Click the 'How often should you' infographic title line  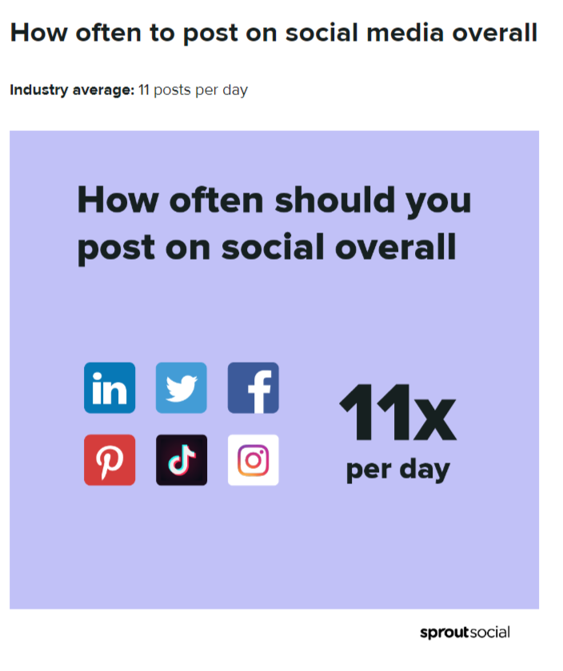coord(274,201)
